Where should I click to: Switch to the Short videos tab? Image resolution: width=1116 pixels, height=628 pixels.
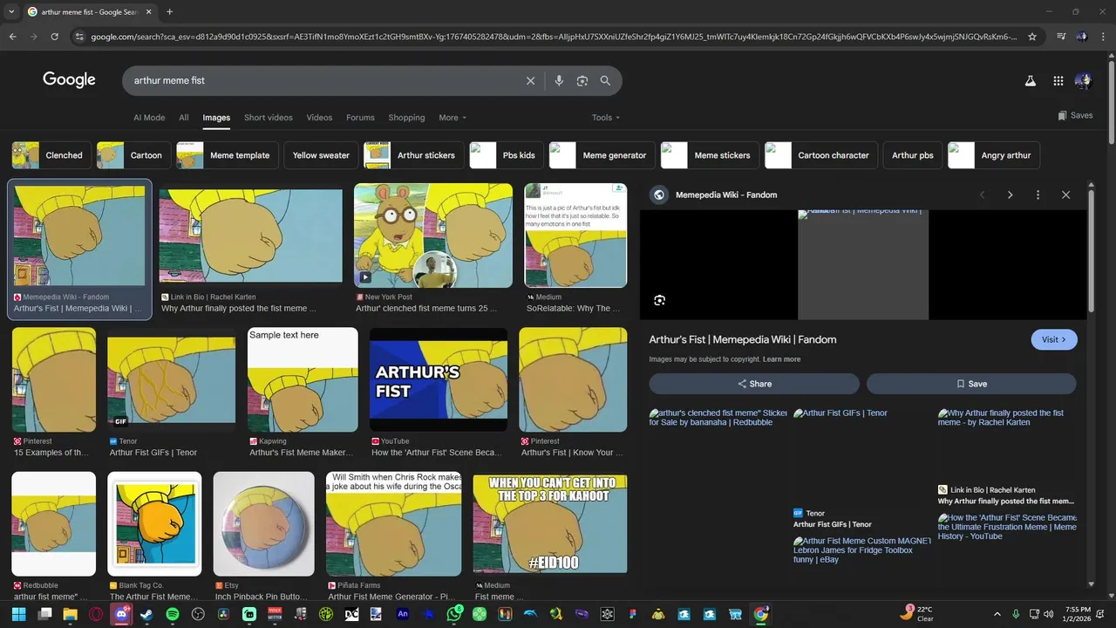[269, 118]
